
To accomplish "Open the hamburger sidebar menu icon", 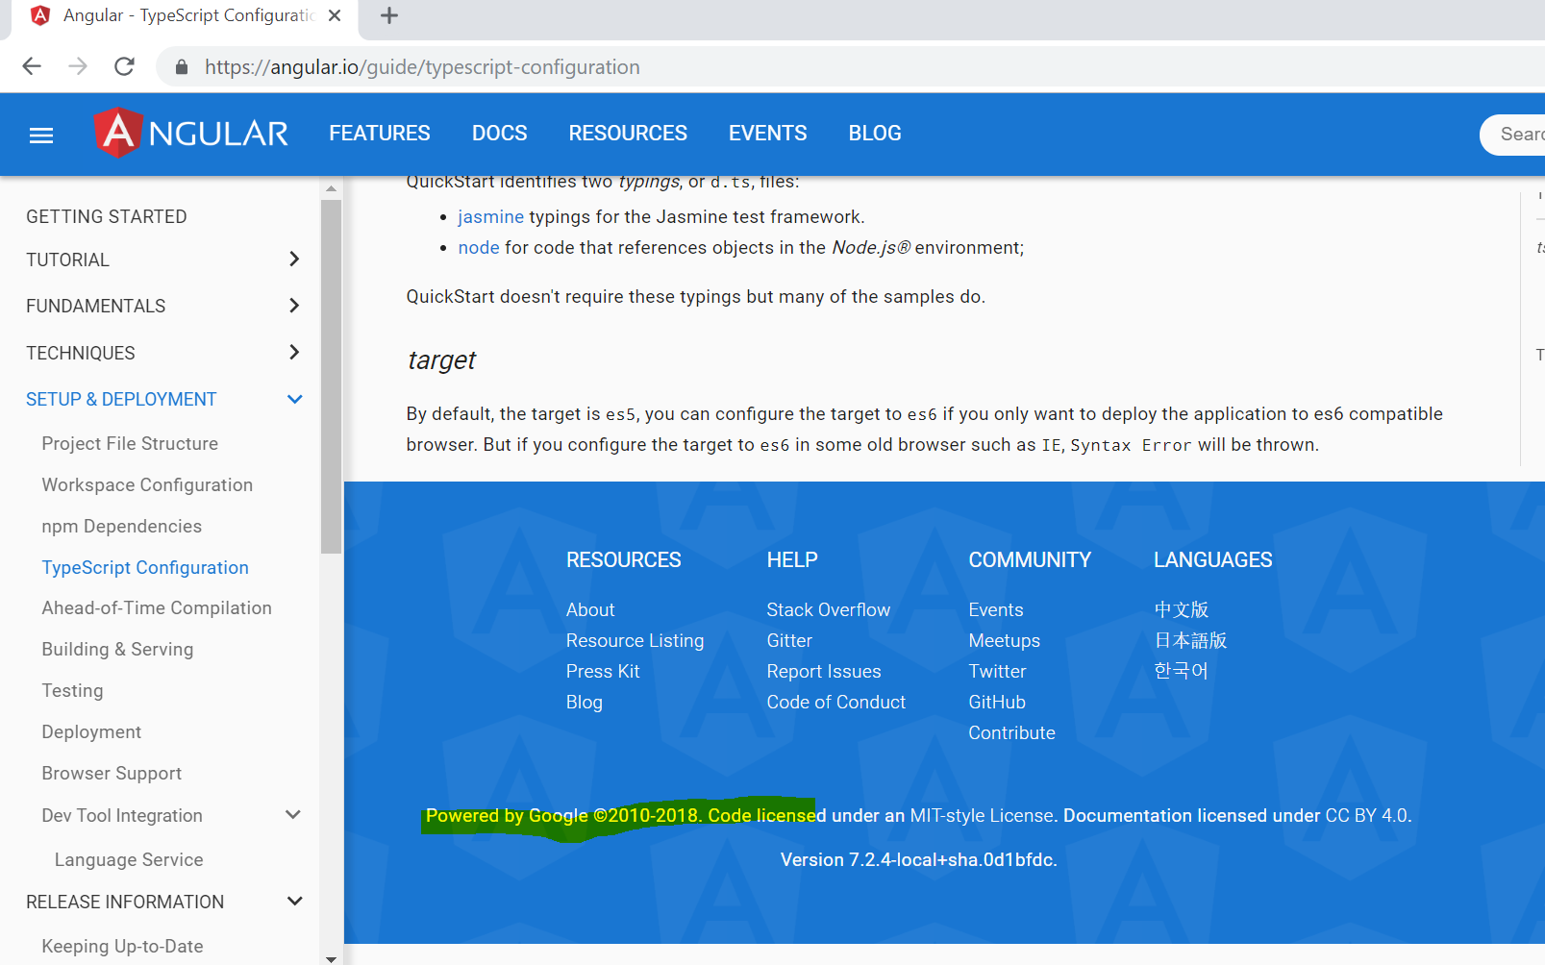I will (41, 136).
